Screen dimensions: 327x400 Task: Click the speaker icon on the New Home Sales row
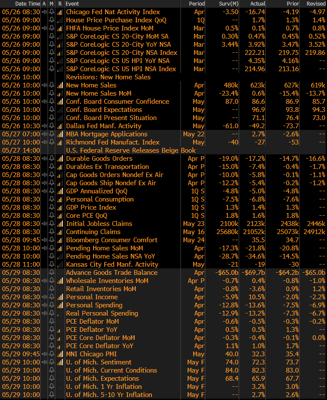coord(45,85)
